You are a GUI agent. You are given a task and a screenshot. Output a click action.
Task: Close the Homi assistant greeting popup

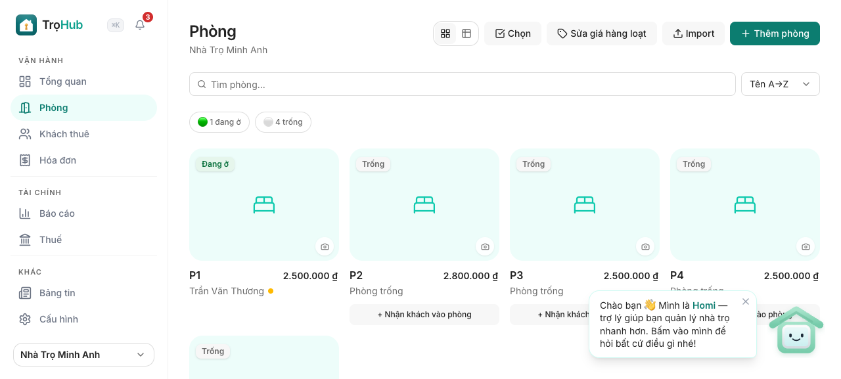click(x=746, y=301)
